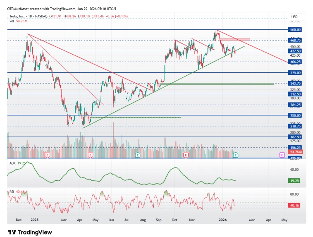Click the 375.00 horizontal line price label
The width and height of the screenshot is (313, 237).
(x=296, y=72)
